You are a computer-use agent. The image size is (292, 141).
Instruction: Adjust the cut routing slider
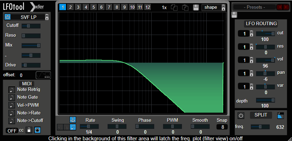coord(266,34)
